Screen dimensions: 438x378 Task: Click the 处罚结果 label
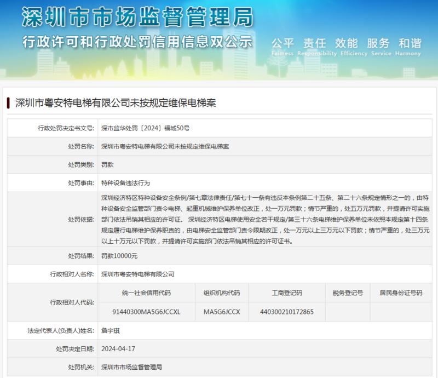click(81, 256)
